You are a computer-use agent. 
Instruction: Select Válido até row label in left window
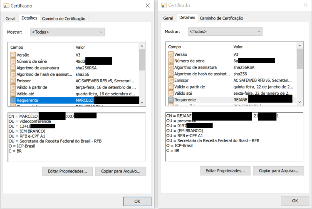point(25,94)
